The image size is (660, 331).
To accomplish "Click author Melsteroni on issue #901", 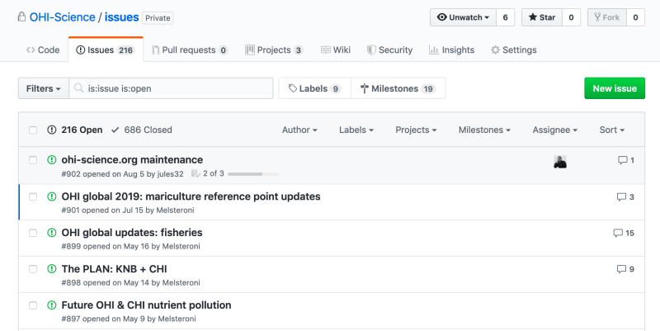I will tap(175, 210).
